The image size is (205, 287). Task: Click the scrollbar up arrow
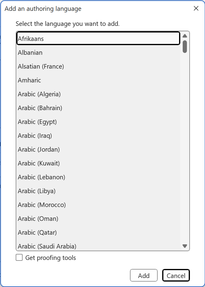(185, 36)
